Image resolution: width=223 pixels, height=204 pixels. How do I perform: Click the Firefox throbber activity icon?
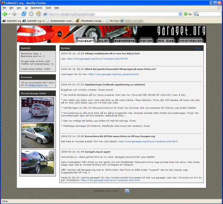219,8
